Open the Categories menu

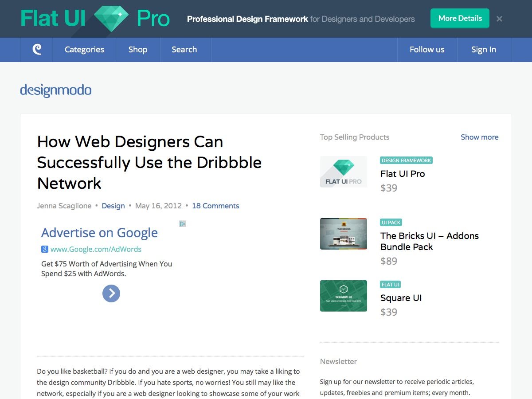[84, 50]
